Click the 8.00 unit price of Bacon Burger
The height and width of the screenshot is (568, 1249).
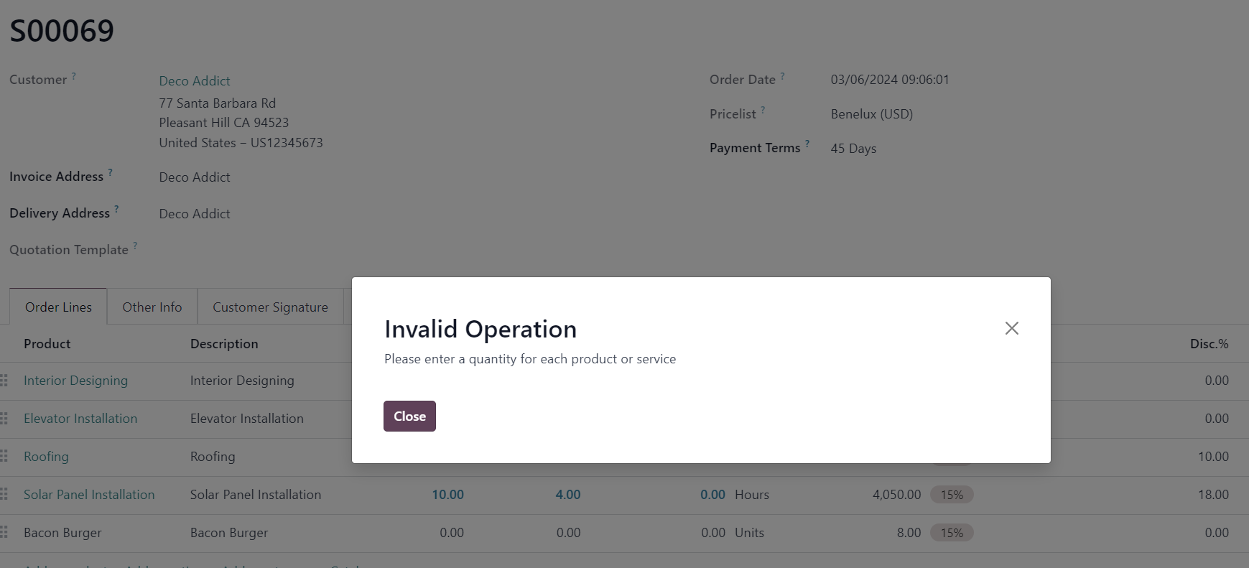909,533
